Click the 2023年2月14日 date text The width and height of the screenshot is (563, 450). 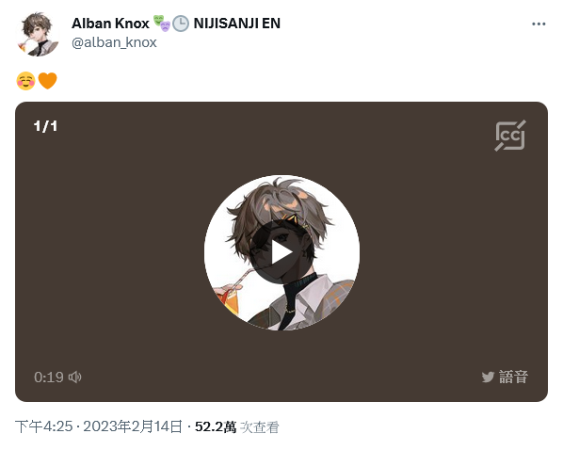pos(133,426)
